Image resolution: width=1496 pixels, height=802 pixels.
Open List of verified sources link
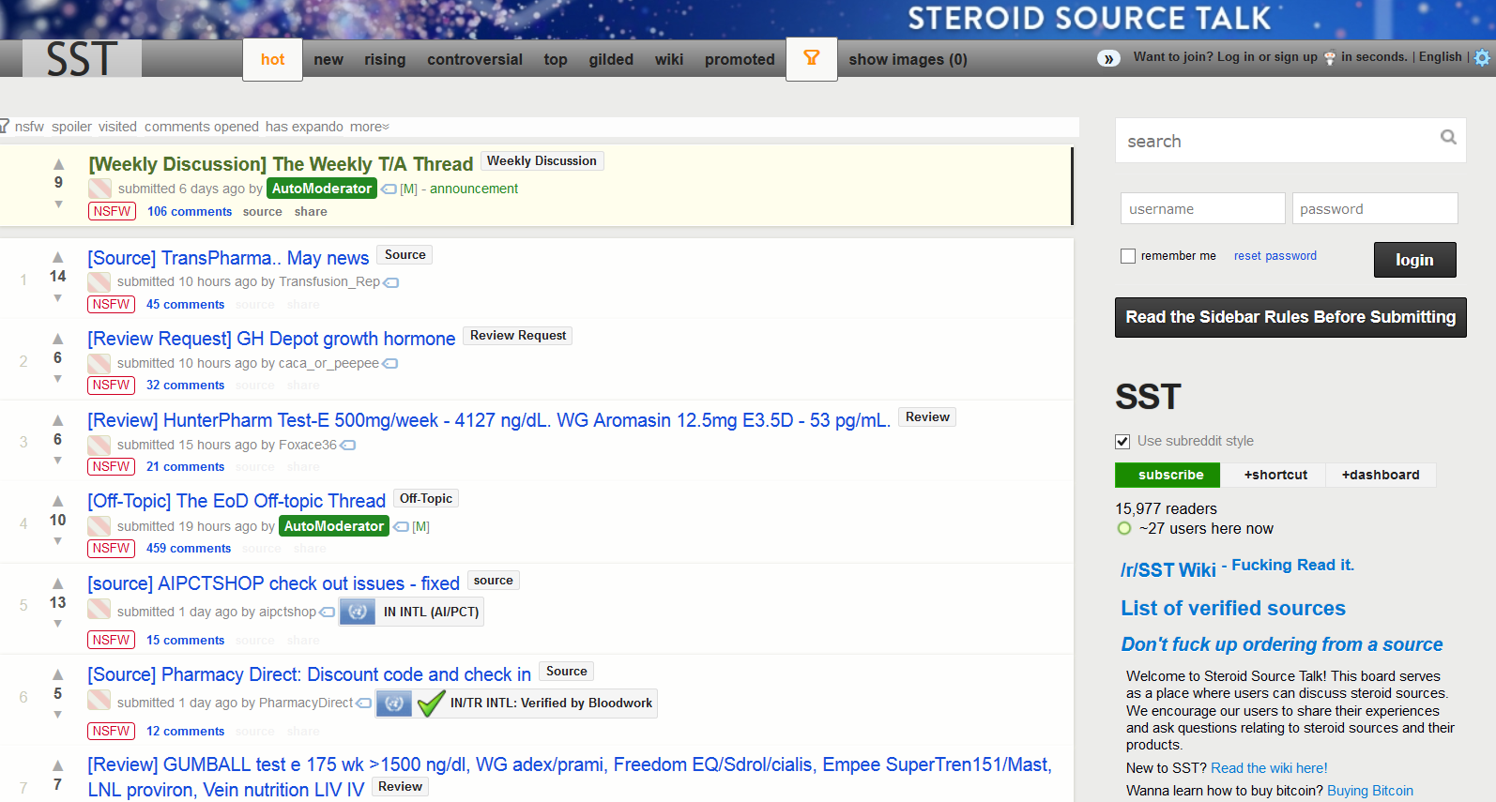coord(1233,609)
